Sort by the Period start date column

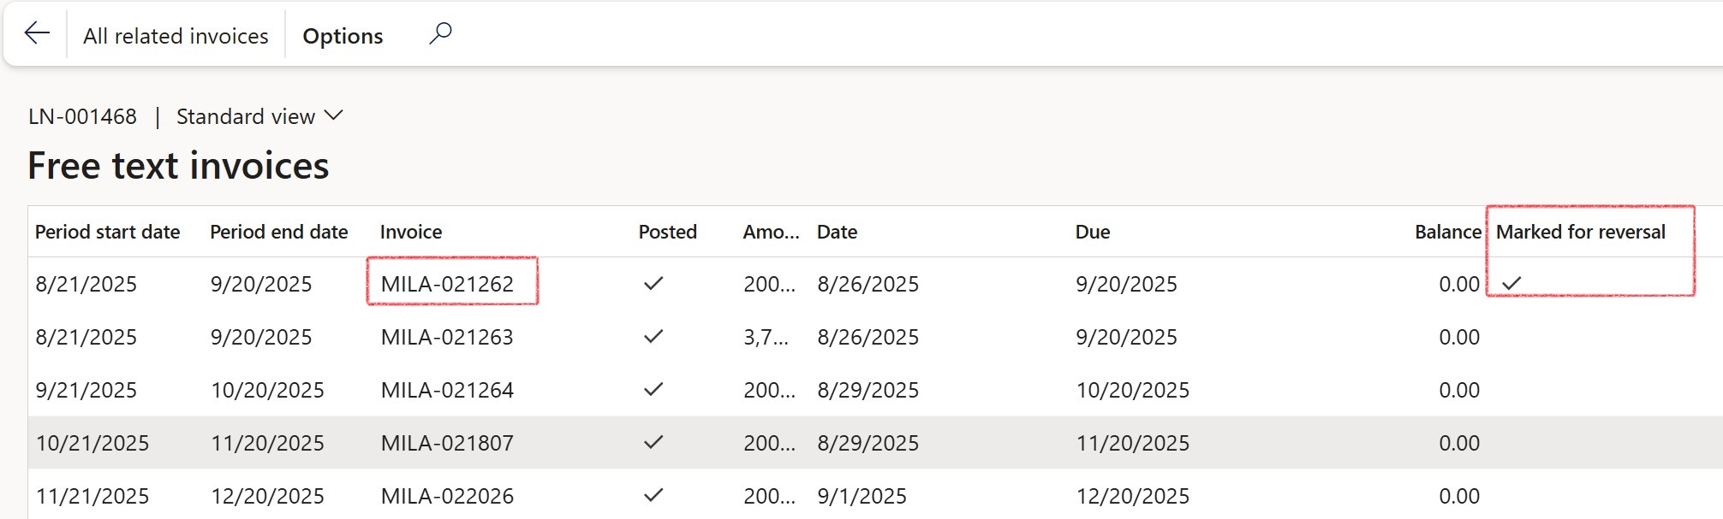tap(108, 231)
